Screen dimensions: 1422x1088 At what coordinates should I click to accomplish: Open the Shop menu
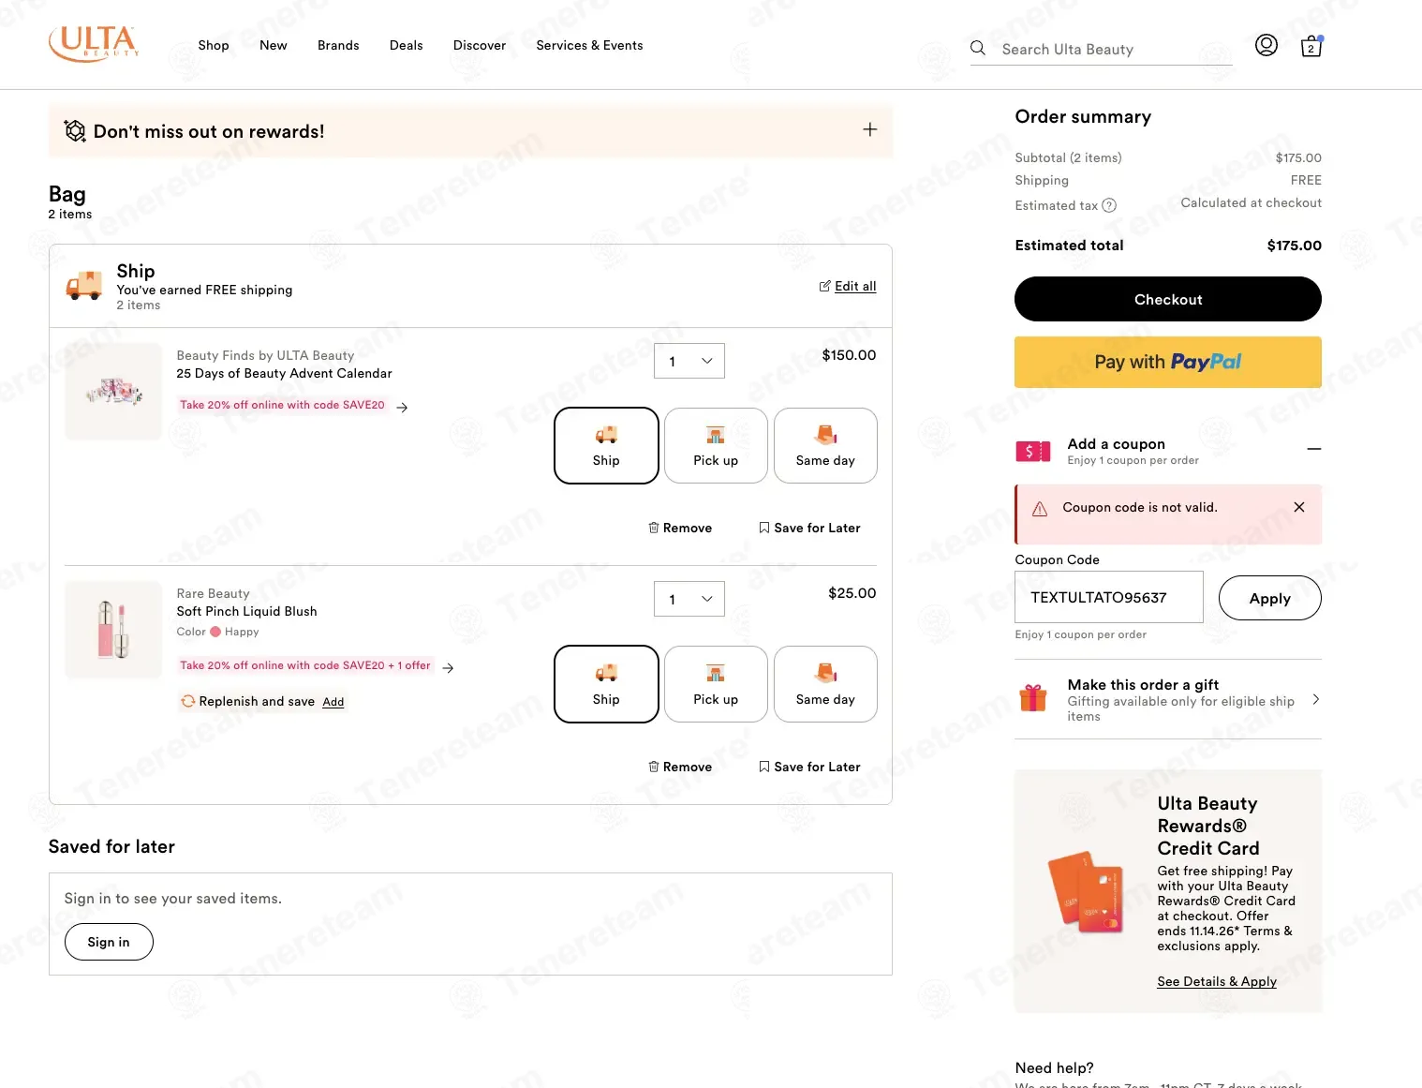[x=214, y=45]
